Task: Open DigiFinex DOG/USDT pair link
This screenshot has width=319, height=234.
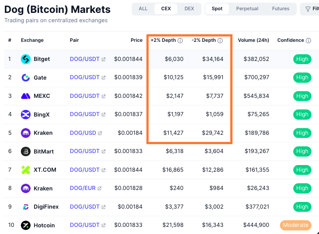Action: 85,207
